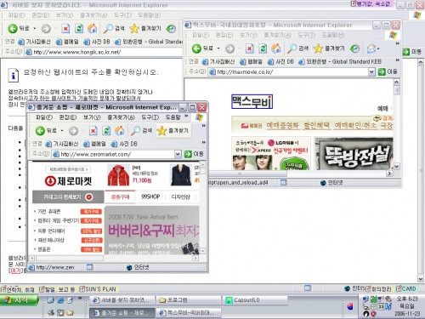Click History icon in Maxmovie browser toolbar
Image resolution: width=425 pixels, height=319 pixels.
[354, 48]
